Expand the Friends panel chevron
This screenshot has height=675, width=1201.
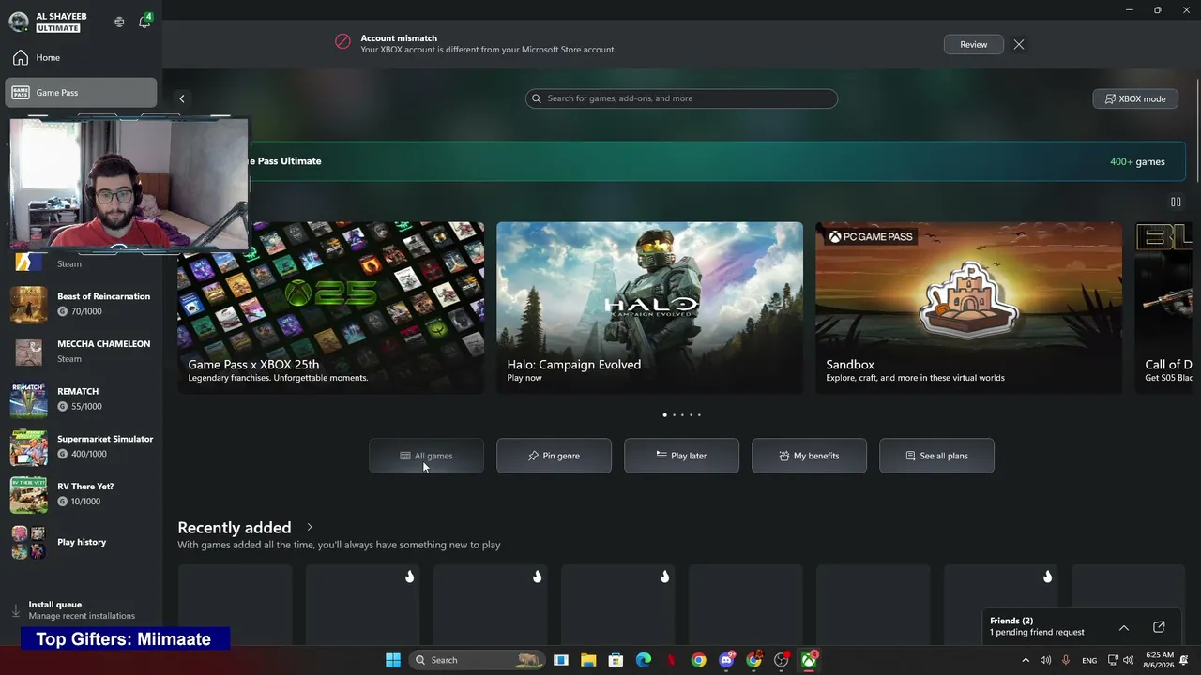point(1123,627)
